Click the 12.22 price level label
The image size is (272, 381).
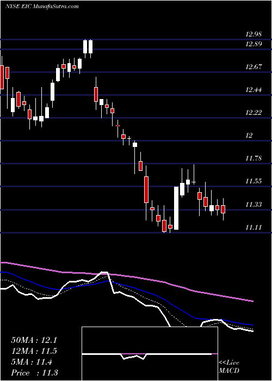254,113
